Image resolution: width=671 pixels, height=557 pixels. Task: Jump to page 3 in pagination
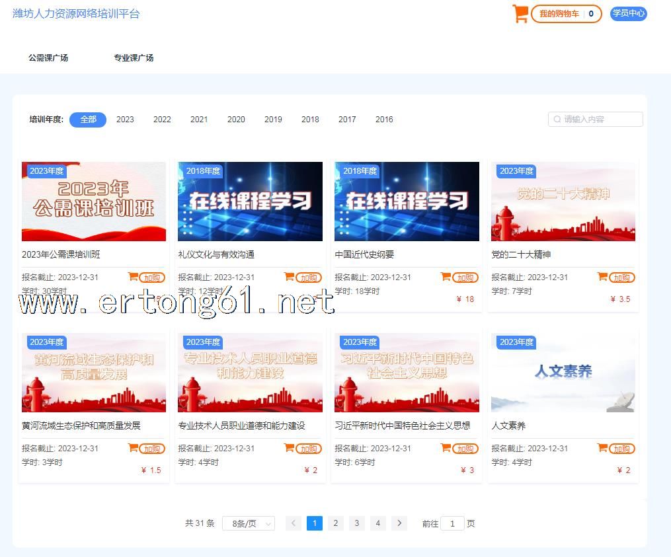[357, 523]
